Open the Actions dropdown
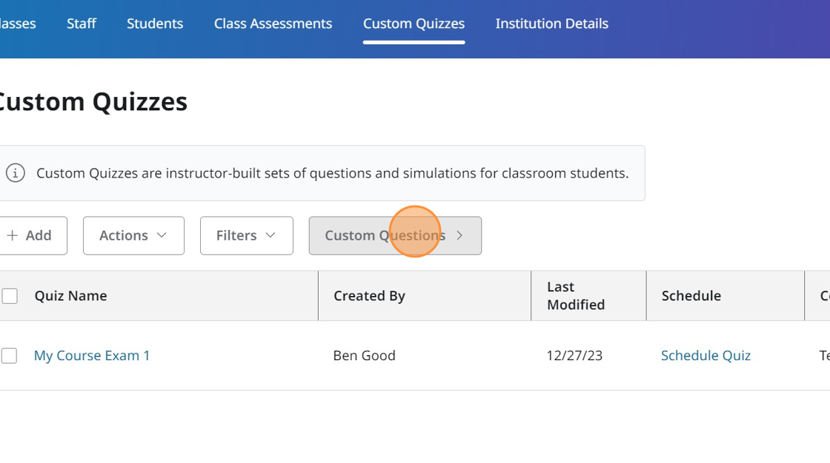The width and height of the screenshot is (830, 463). point(133,235)
